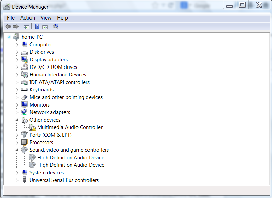Click the Human Interface Devices icon
The height and width of the screenshot is (198, 272).
point(24,74)
